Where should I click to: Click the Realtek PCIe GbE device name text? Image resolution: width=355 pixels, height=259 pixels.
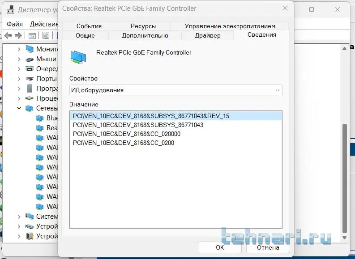point(144,52)
